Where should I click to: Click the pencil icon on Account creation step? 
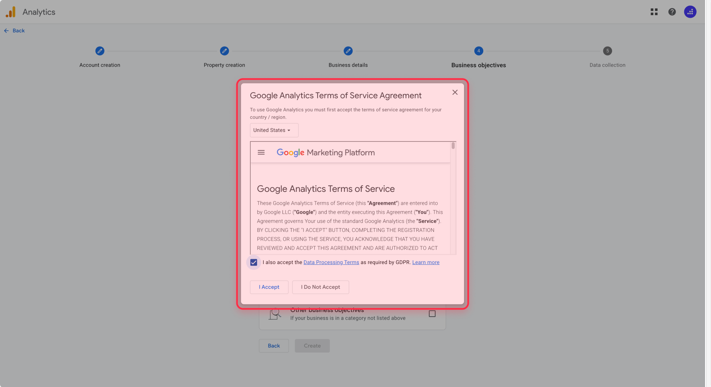click(100, 51)
